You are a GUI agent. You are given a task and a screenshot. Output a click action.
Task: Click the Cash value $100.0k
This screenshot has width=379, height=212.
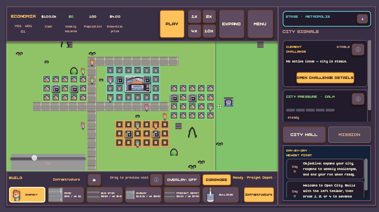tap(49, 17)
